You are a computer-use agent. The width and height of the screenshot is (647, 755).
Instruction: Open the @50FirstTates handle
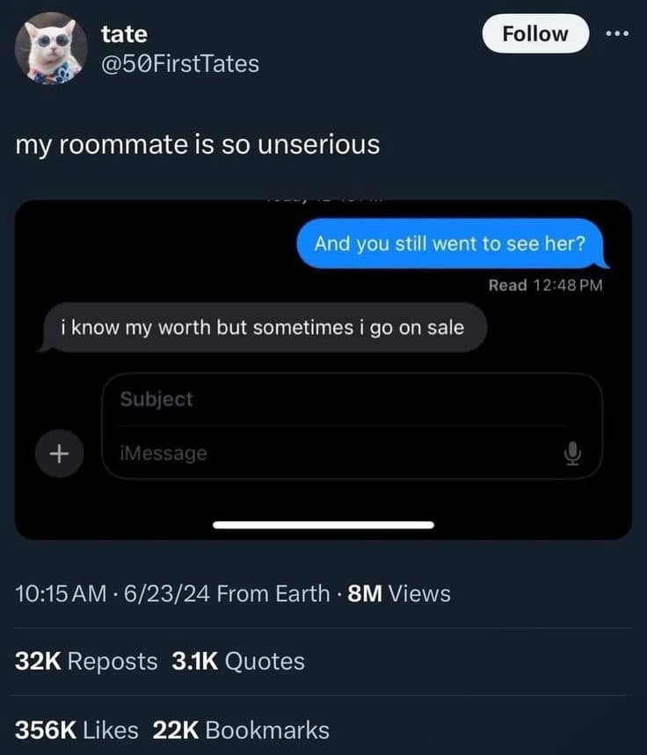click(180, 63)
